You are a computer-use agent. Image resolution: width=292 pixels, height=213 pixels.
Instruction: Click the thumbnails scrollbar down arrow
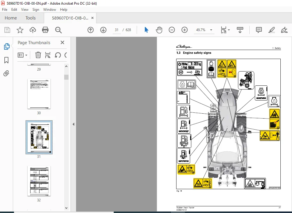[x=66, y=208]
